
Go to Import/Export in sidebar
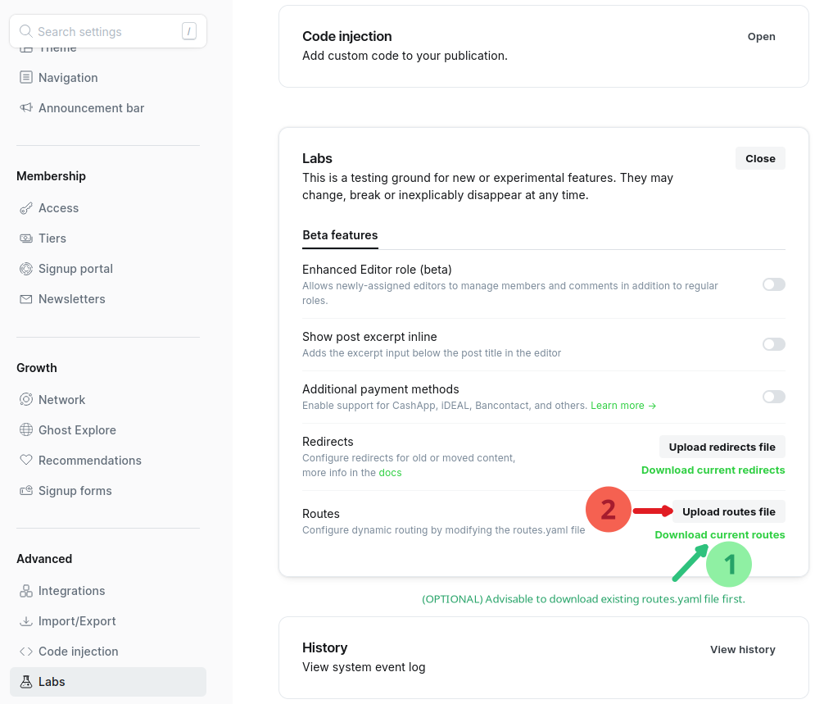(x=77, y=621)
